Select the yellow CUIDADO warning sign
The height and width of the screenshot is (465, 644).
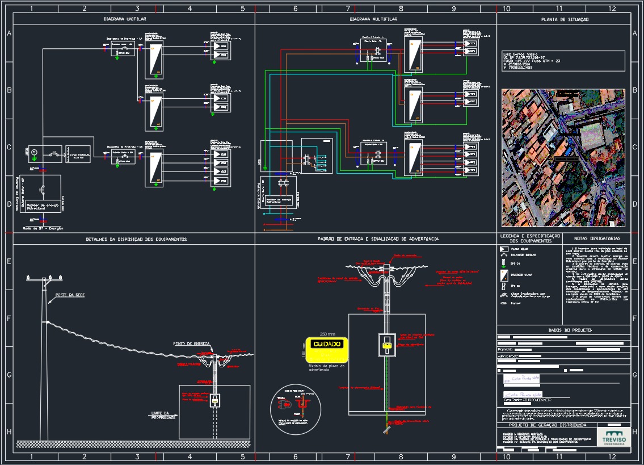pyautogui.click(x=327, y=350)
